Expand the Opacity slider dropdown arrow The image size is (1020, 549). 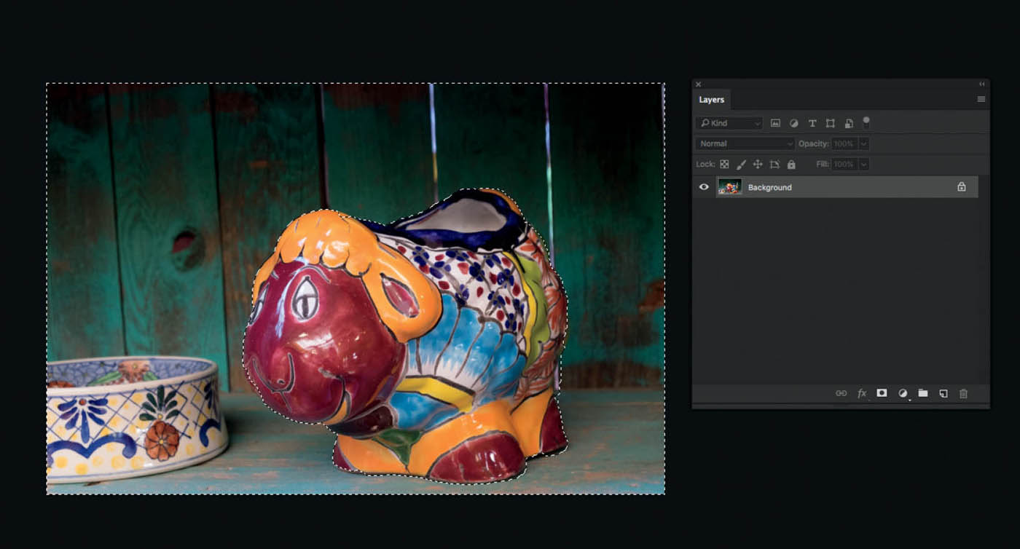point(863,144)
